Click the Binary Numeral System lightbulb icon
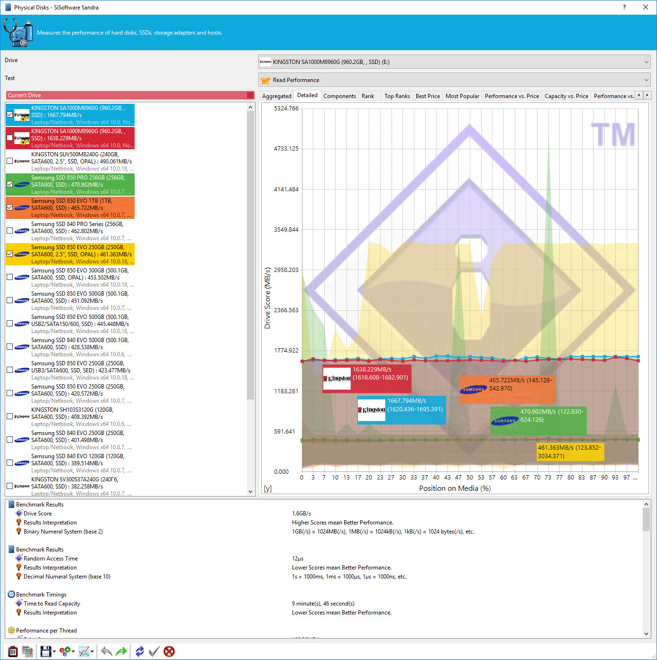Image resolution: width=657 pixels, height=660 pixels. (19, 531)
